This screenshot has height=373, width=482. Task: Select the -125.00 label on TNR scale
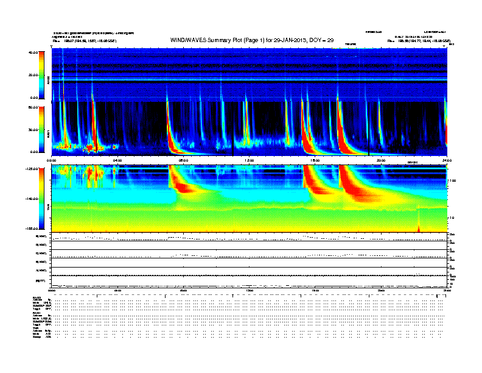[32, 169]
